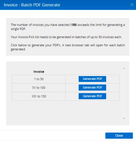Click empty space below the batch table
The image size is (136, 141).
[65, 112]
